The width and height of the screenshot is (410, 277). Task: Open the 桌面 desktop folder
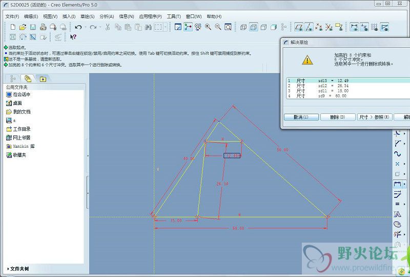tap(14, 103)
